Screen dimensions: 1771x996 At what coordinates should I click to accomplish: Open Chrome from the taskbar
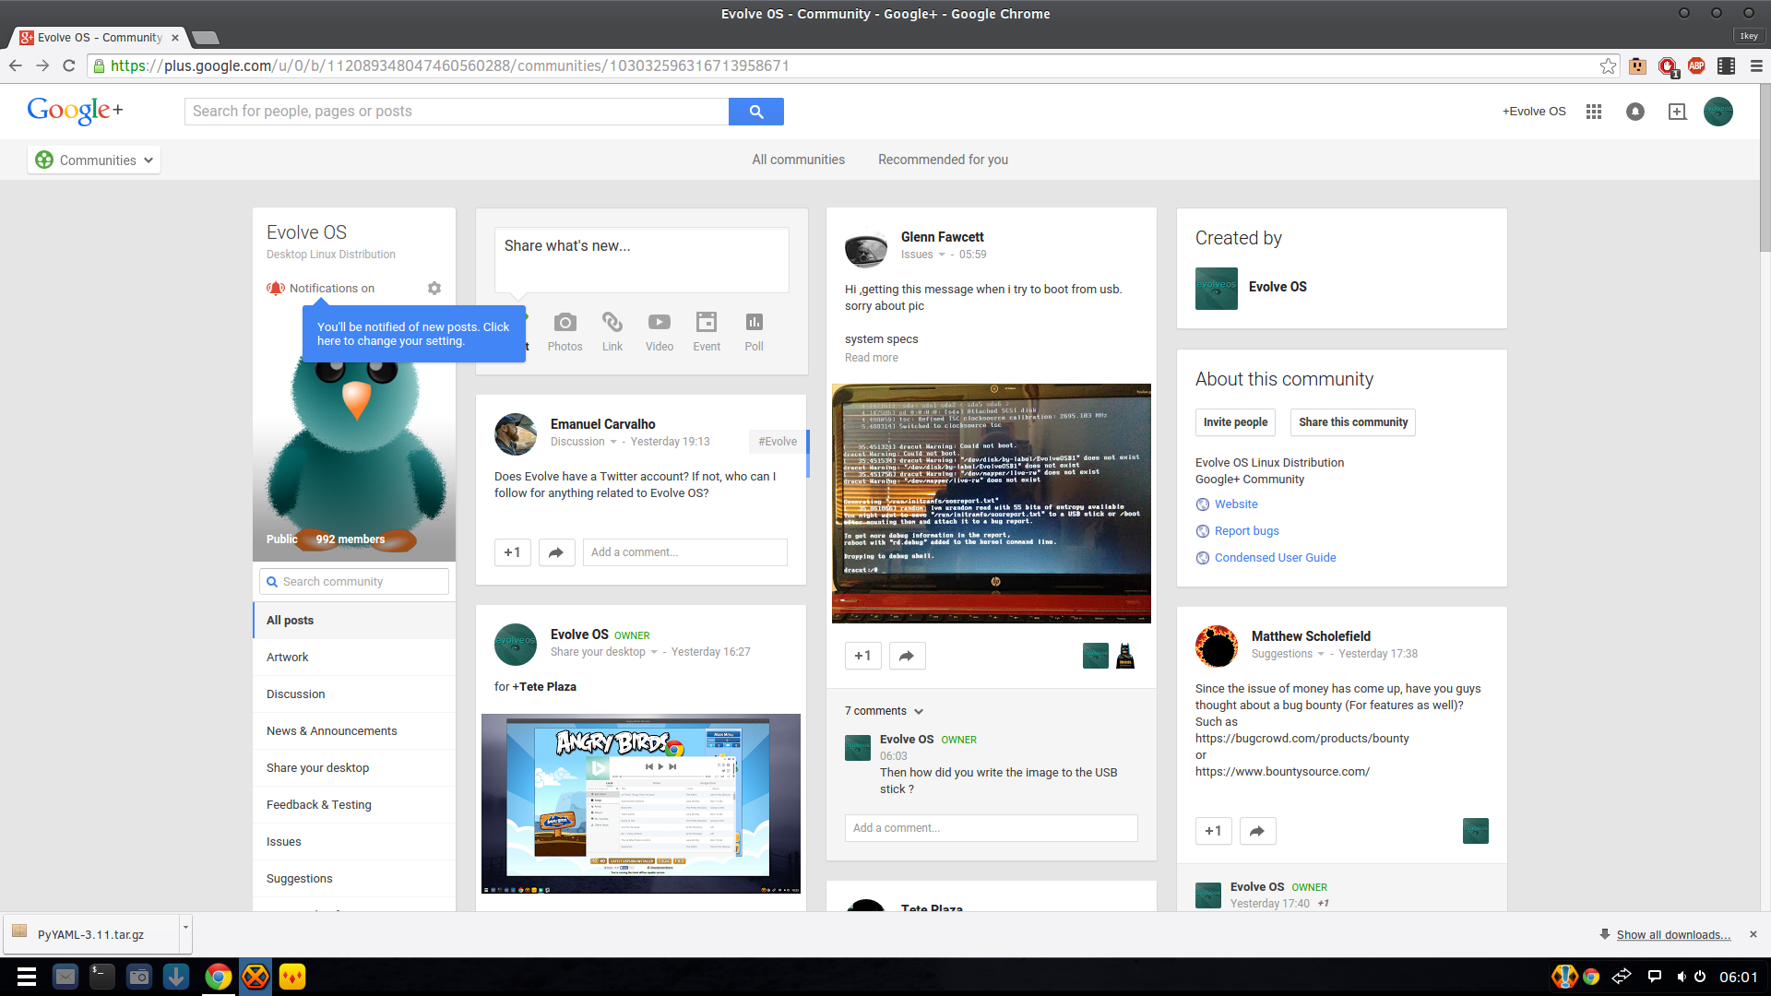pyautogui.click(x=218, y=977)
